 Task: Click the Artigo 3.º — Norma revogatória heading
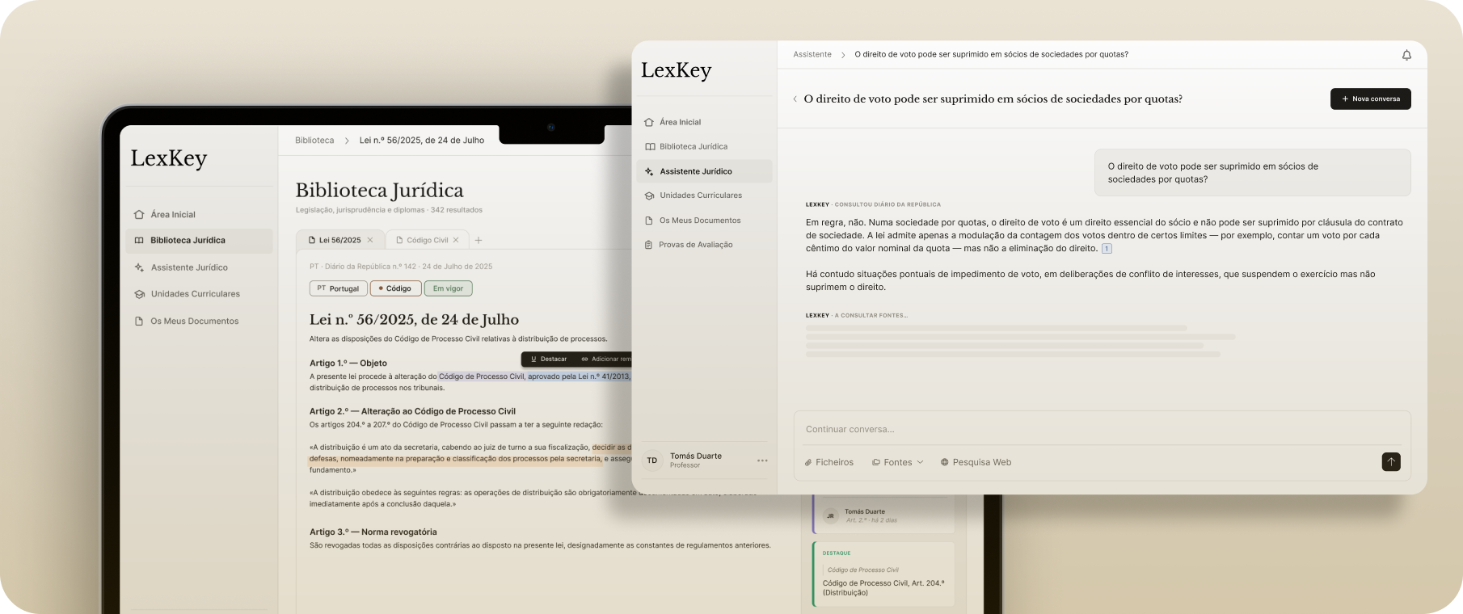point(373,532)
